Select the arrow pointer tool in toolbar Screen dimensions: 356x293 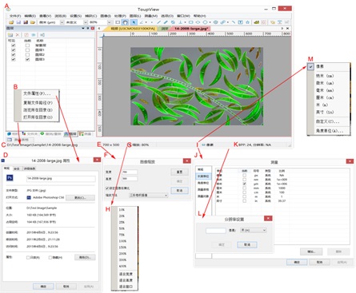click(134, 22)
